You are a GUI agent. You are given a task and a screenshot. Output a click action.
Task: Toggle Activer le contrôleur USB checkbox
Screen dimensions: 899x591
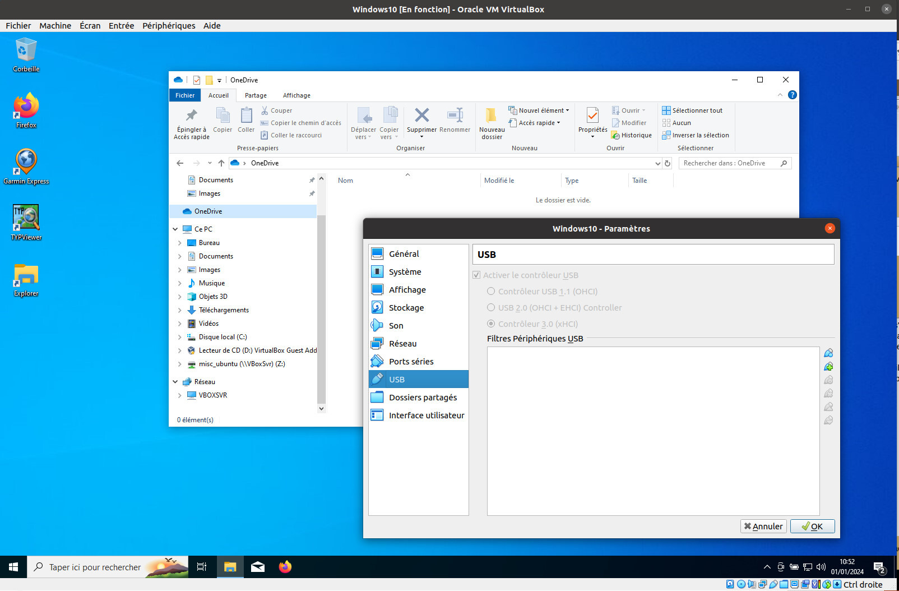[x=476, y=275]
